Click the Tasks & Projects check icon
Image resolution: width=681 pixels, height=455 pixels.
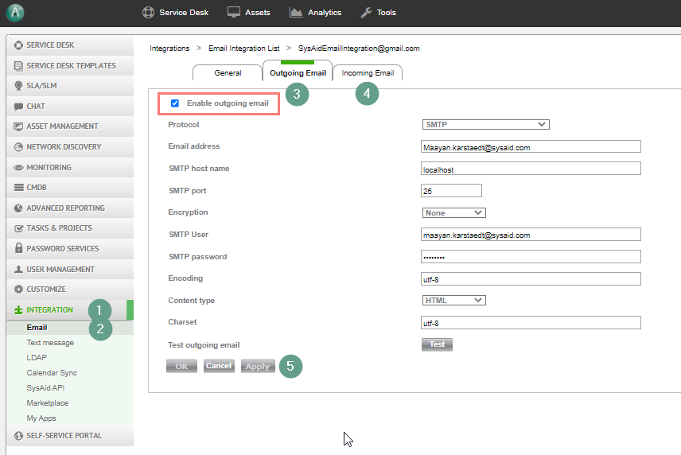[x=18, y=228]
